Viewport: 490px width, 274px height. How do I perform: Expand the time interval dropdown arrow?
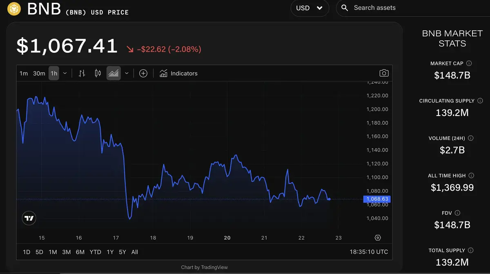point(65,74)
